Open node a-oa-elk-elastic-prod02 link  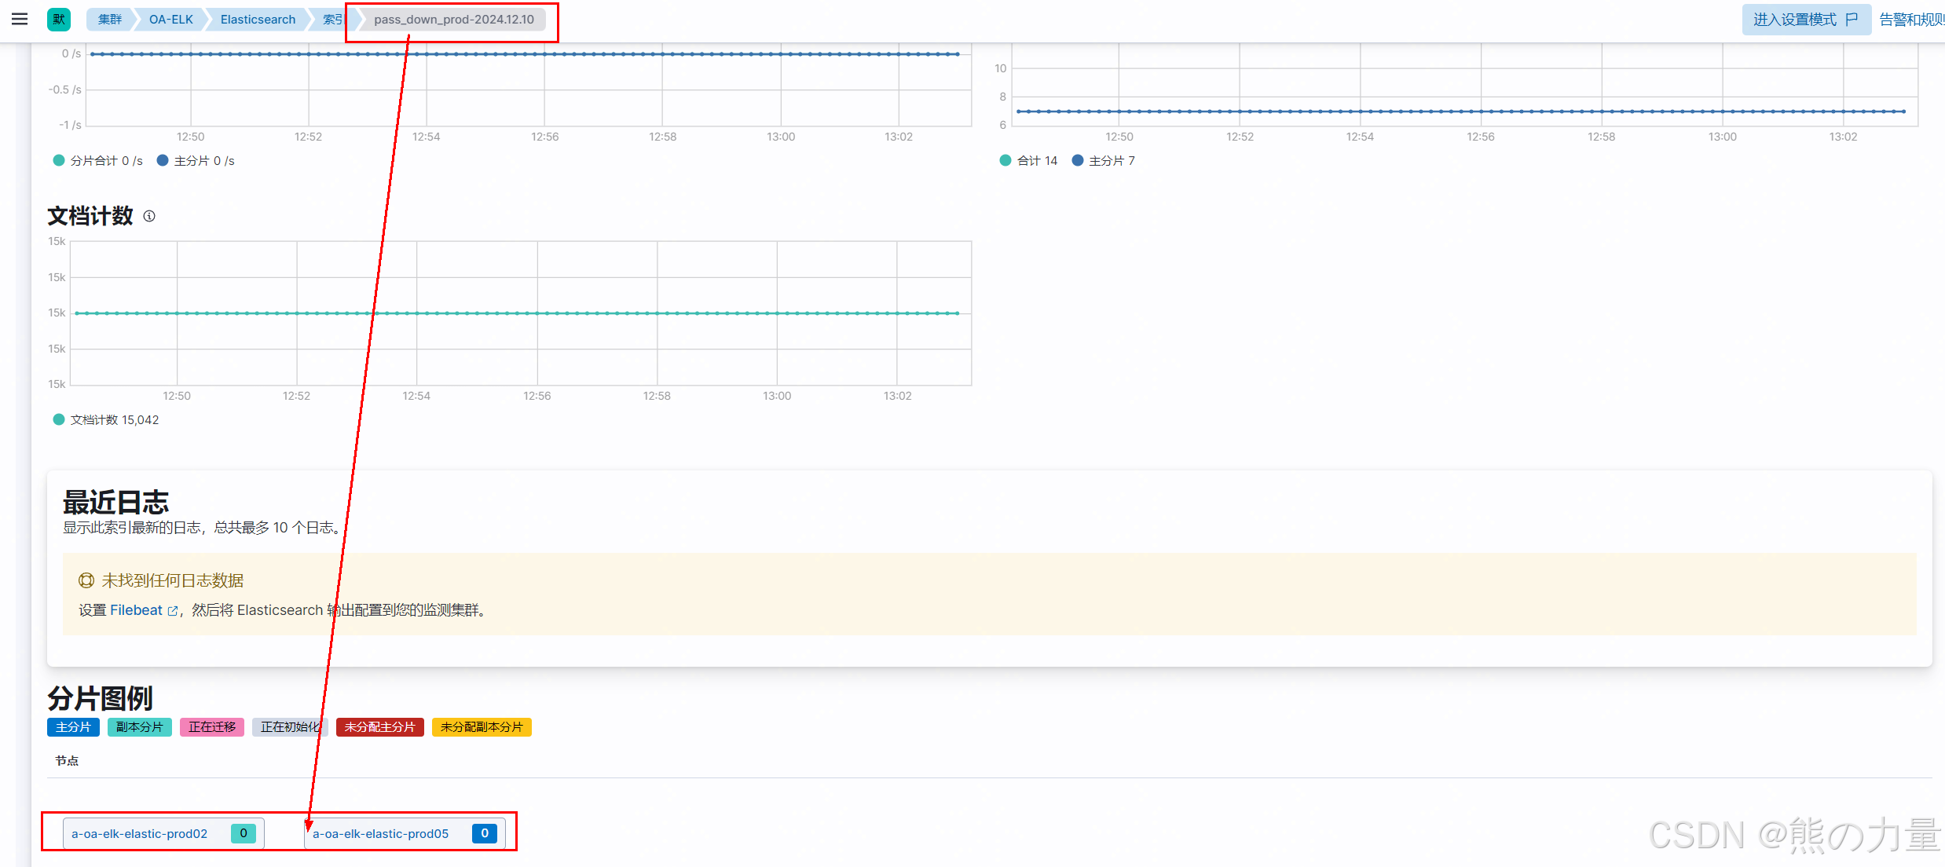coord(140,833)
